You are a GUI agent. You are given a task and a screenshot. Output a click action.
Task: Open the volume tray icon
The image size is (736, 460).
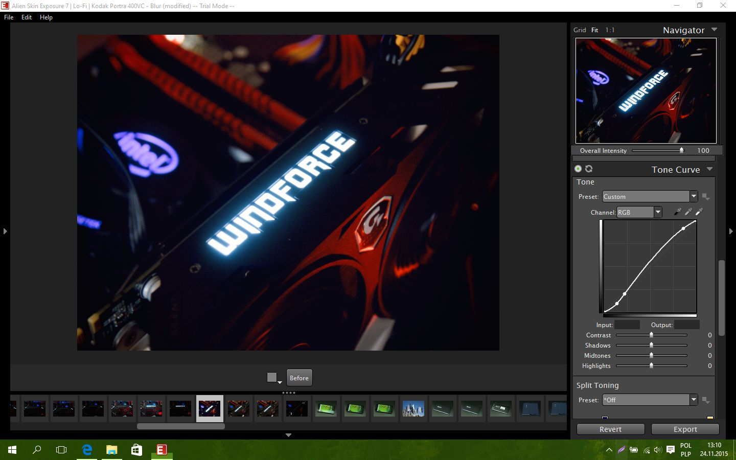click(657, 450)
